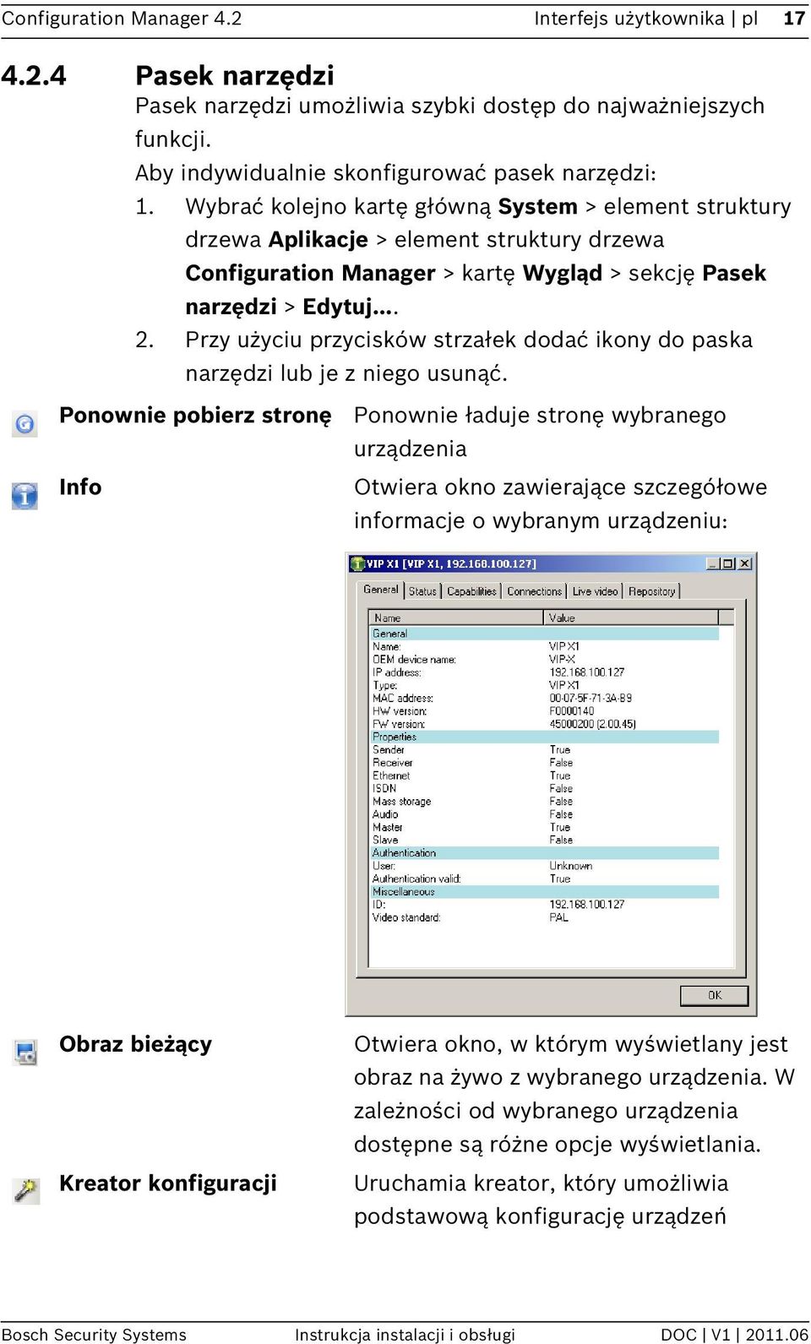Click the Video standard: row label

pos(406,917)
